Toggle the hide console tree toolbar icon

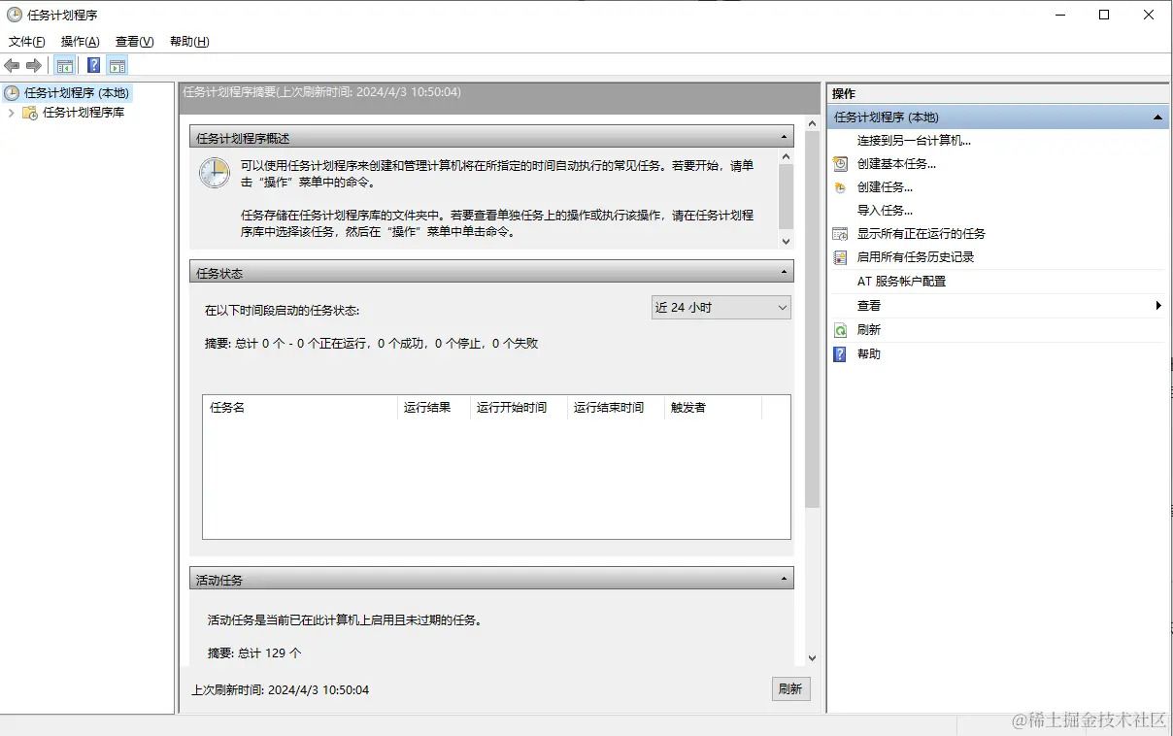pyautogui.click(x=64, y=65)
